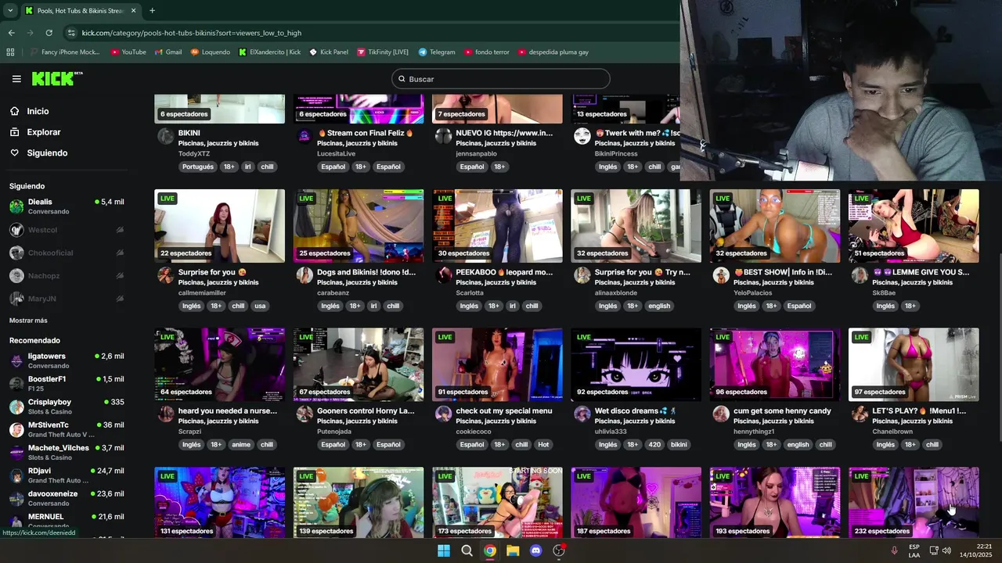Image resolution: width=1002 pixels, height=563 pixels.
Task: Open YouTube bookmark
Action: [x=128, y=52]
